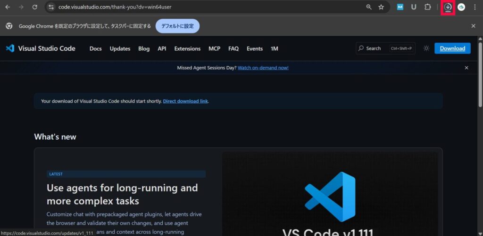Open the Extensions puzzle piece icon
The width and height of the screenshot is (483, 236).
[427, 7]
